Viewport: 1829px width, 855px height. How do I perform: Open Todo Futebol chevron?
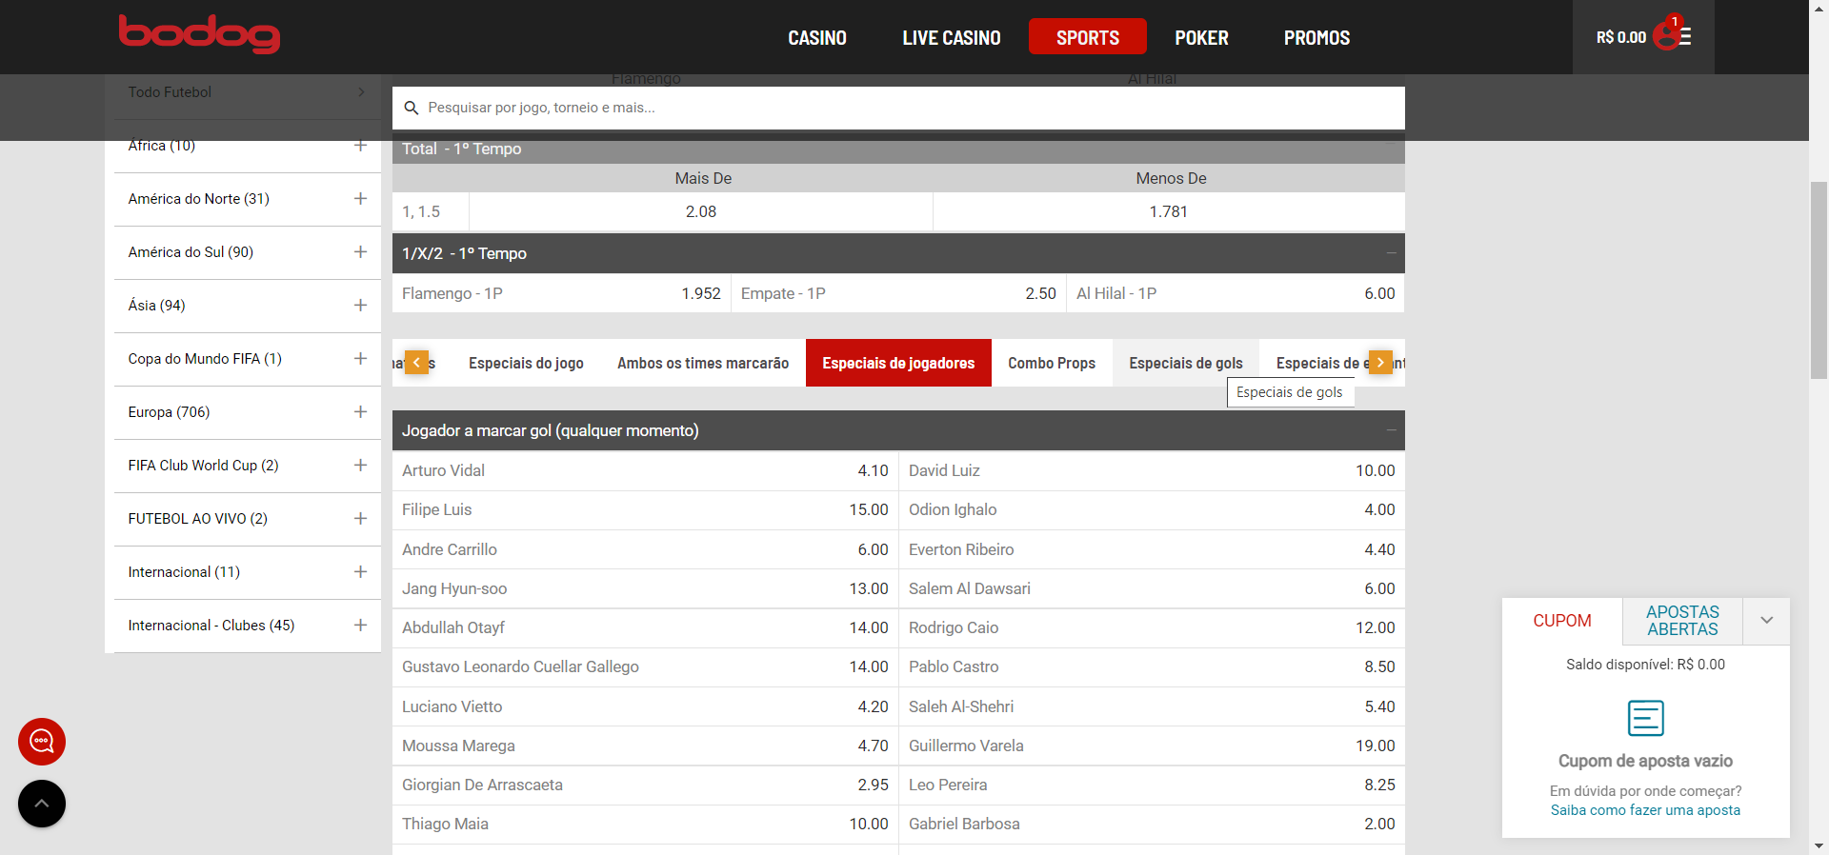pyautogui.click(x=361, y=92)
